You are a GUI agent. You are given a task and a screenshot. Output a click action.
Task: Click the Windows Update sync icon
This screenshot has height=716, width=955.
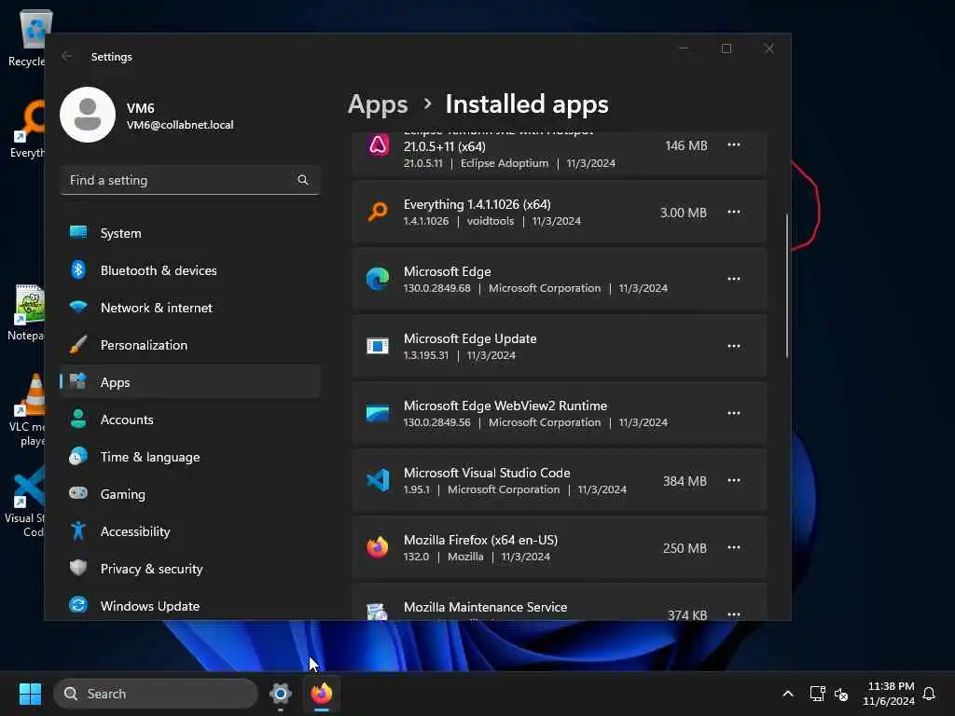(78, 604)
